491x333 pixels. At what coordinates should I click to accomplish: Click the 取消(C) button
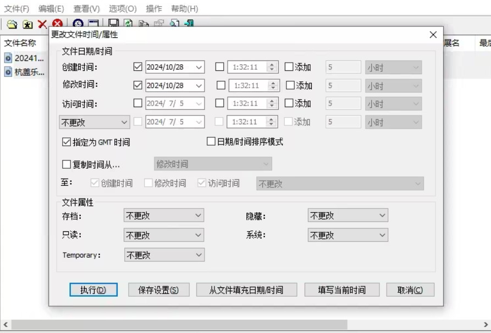click(410, 290)
